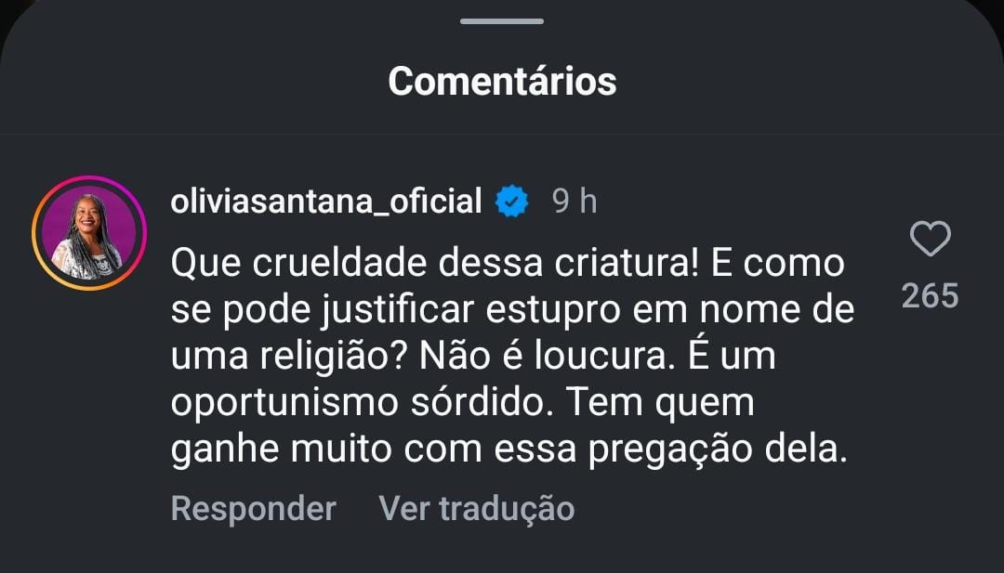Tap Responder to reply to the comment
The width and height of the screenshot is (1004, 573).
tap(252, 508)
